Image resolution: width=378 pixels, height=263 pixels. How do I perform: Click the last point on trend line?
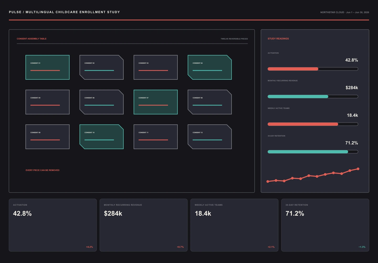(358, 169)
